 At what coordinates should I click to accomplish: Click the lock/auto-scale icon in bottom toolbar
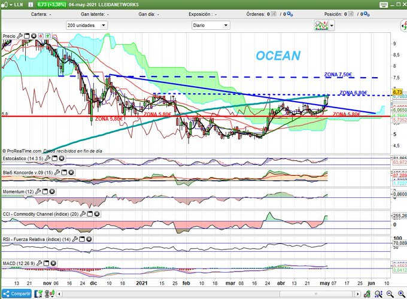coord(367,294)
